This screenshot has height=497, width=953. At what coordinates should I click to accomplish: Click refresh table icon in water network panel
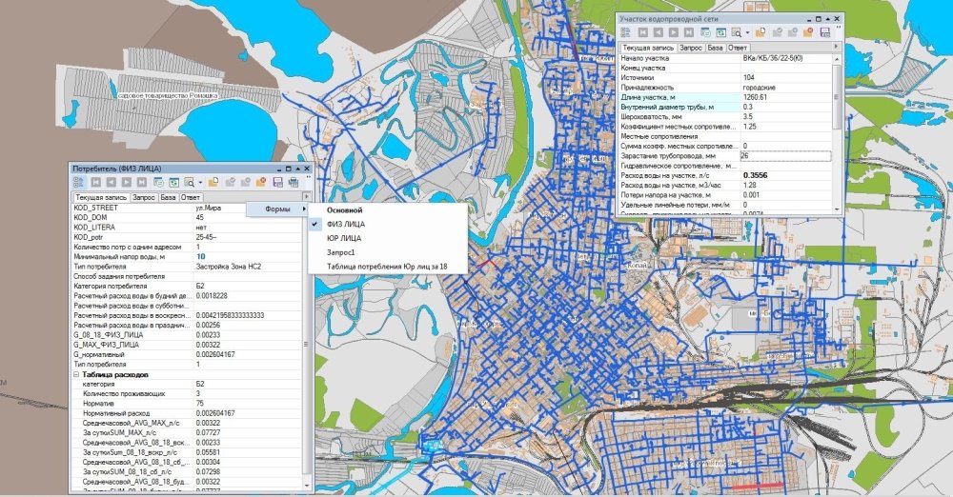pyautogui.click(x=720, y=32)
